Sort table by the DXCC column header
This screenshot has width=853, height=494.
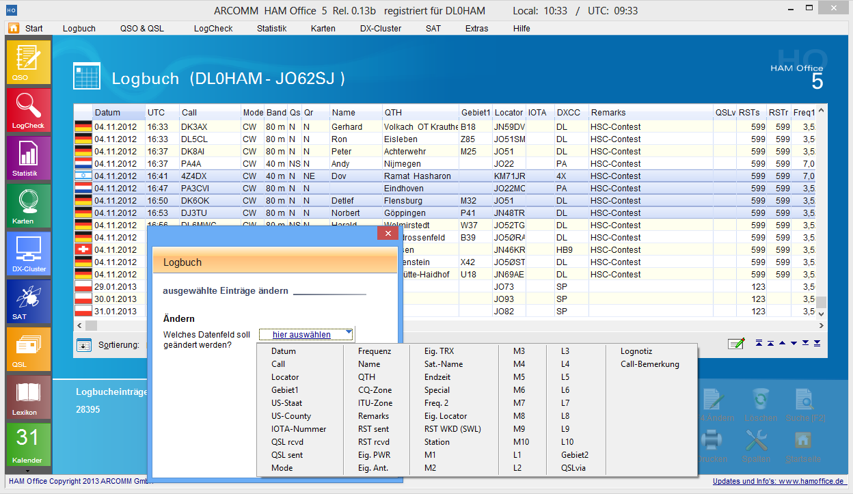(571, 113)
